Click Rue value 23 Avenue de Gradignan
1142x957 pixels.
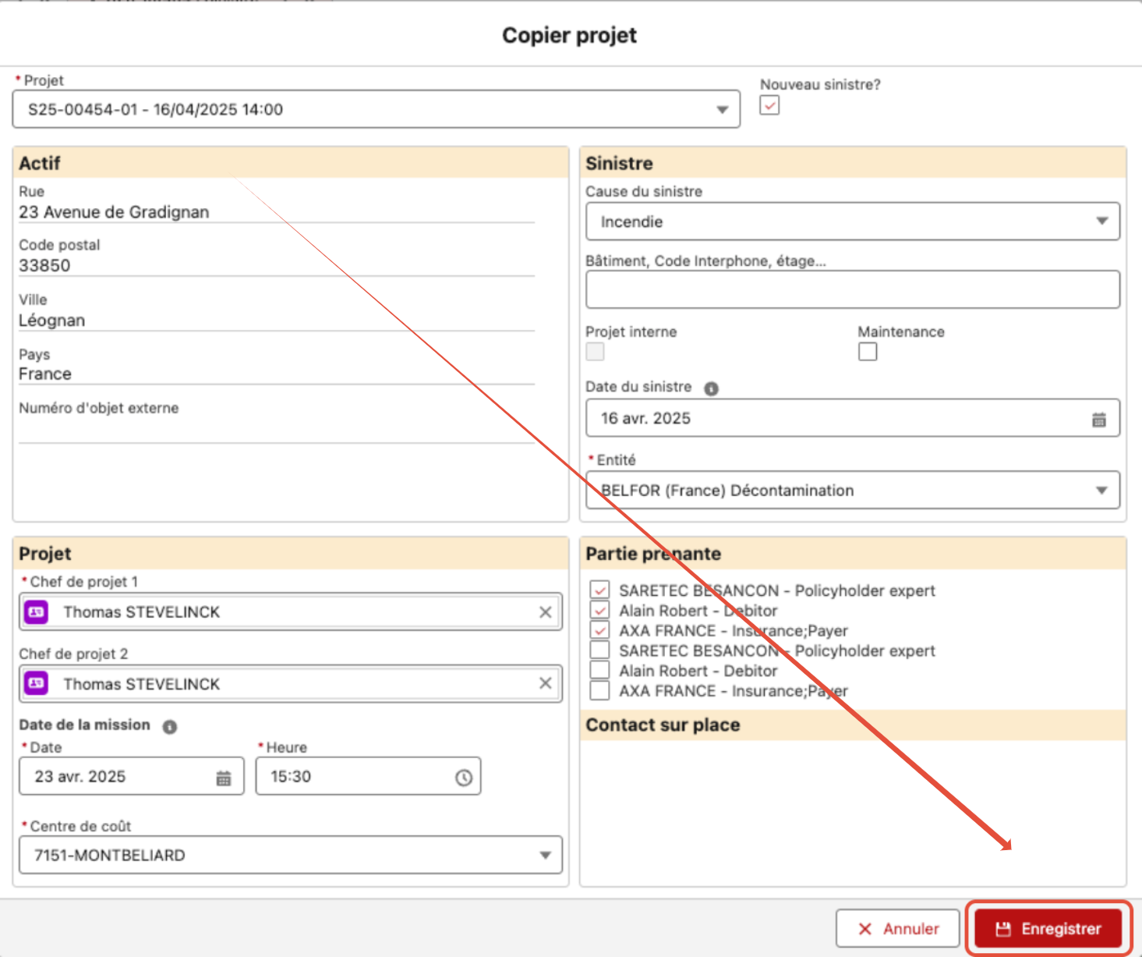pyautogui.click(x=114, y=212)
